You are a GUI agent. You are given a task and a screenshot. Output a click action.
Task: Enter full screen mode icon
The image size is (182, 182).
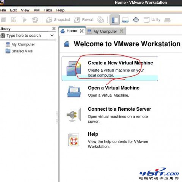(136, 20)
